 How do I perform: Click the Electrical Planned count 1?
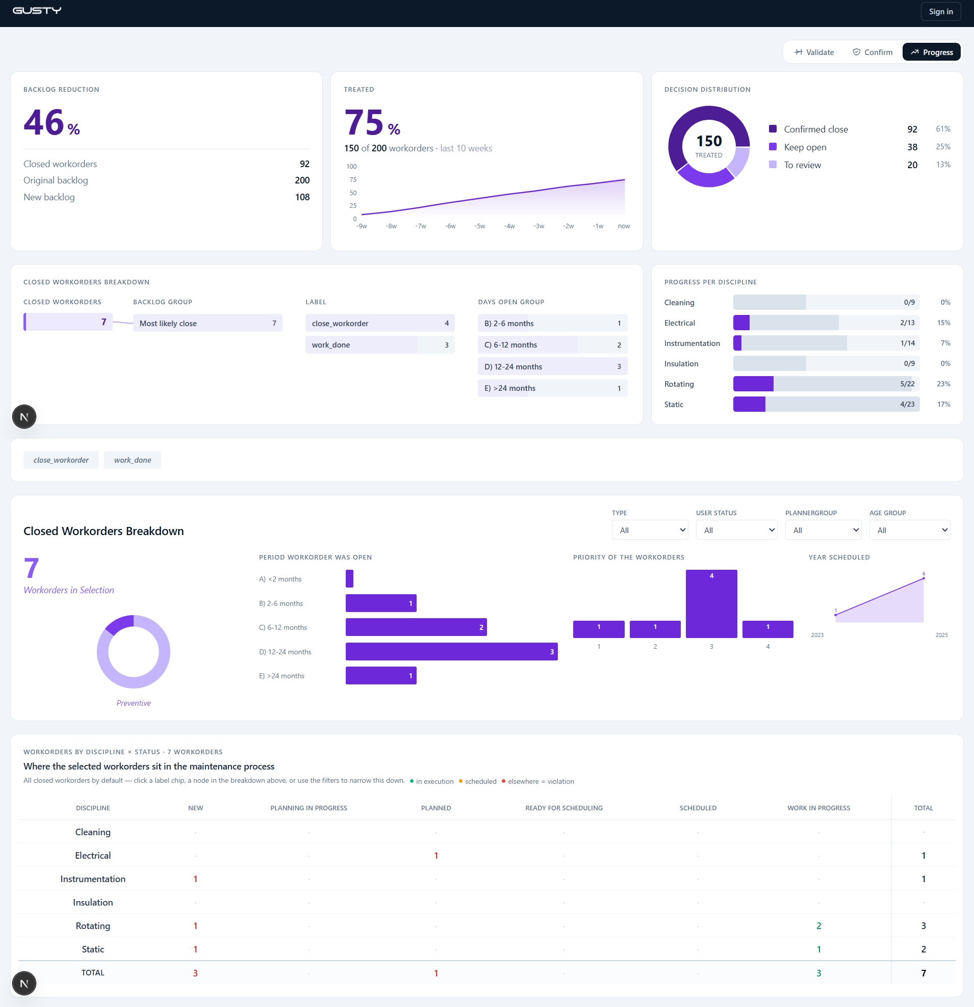pos(436,856)
